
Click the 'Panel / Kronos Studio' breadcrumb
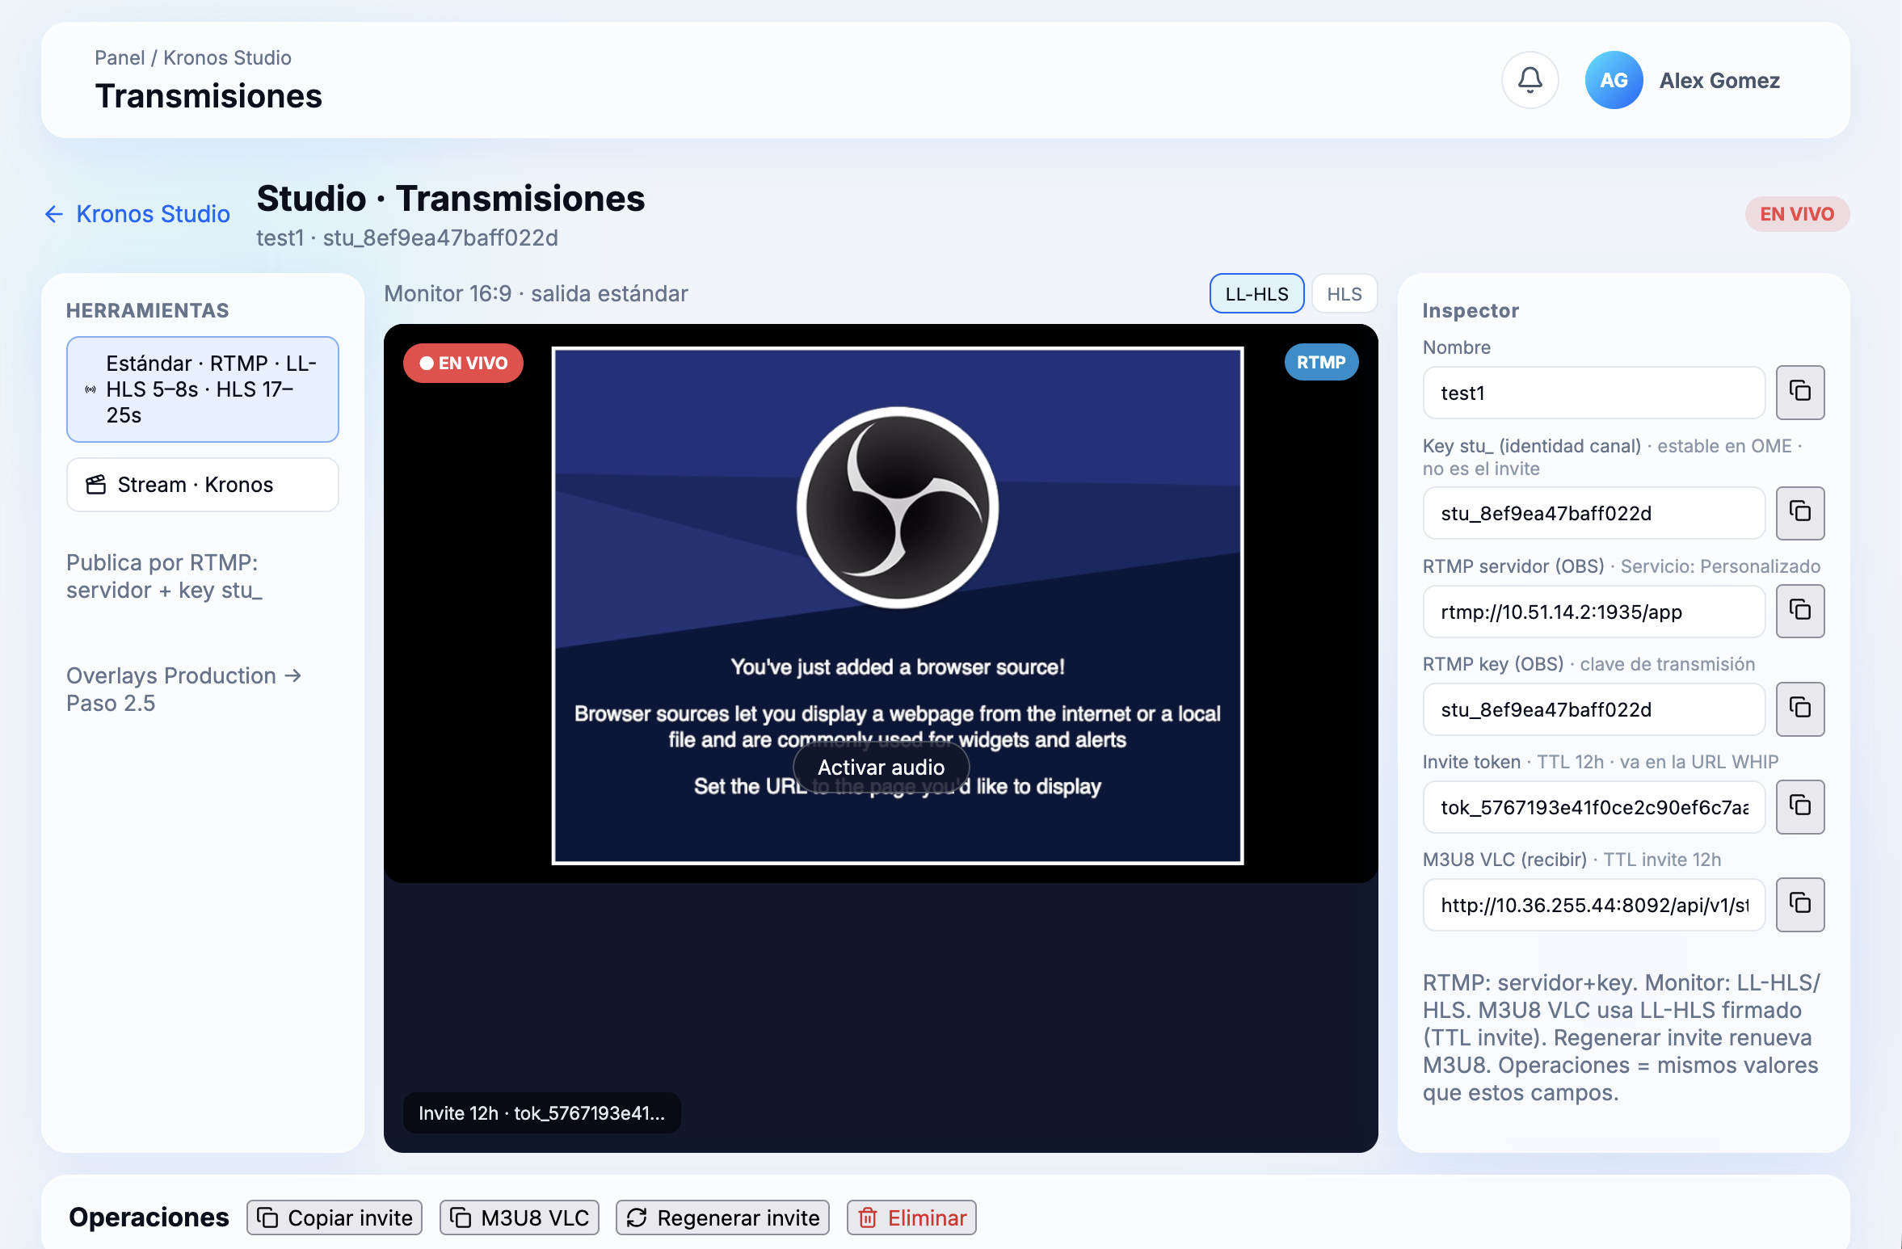point(193,58)
